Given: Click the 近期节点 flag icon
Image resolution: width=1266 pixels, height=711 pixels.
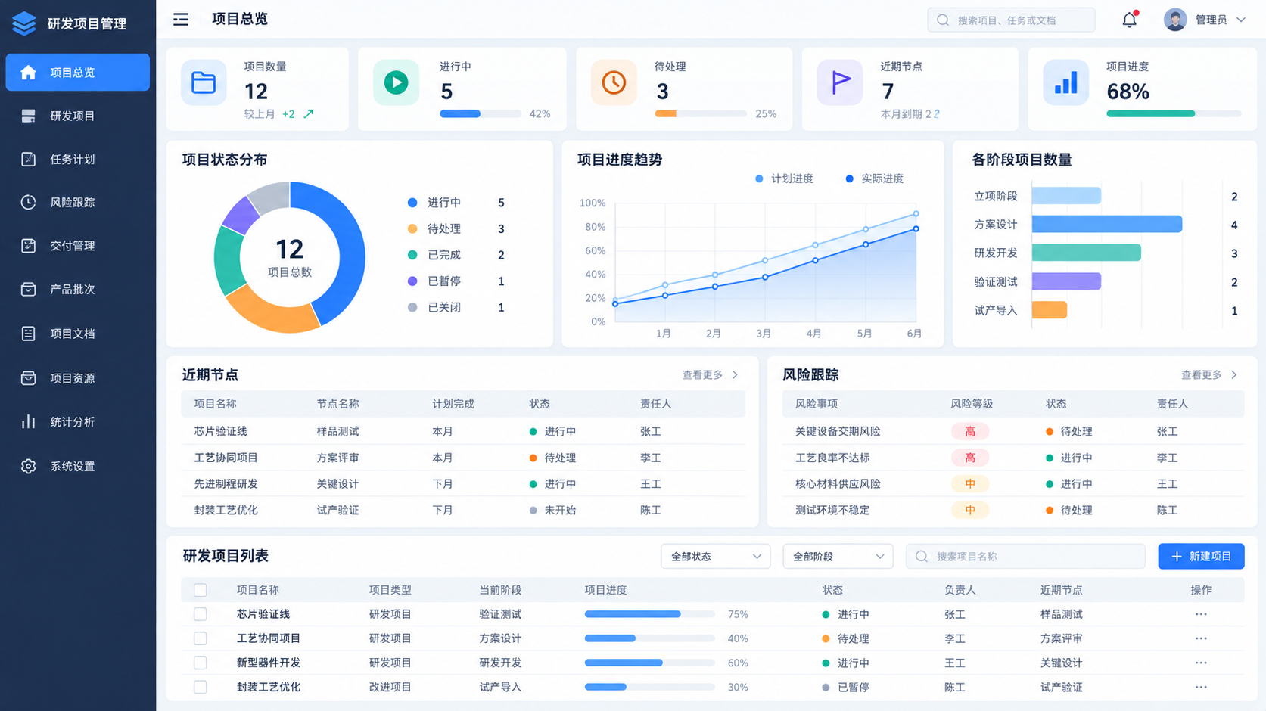Looking at the screenshot, I should 840,82.
